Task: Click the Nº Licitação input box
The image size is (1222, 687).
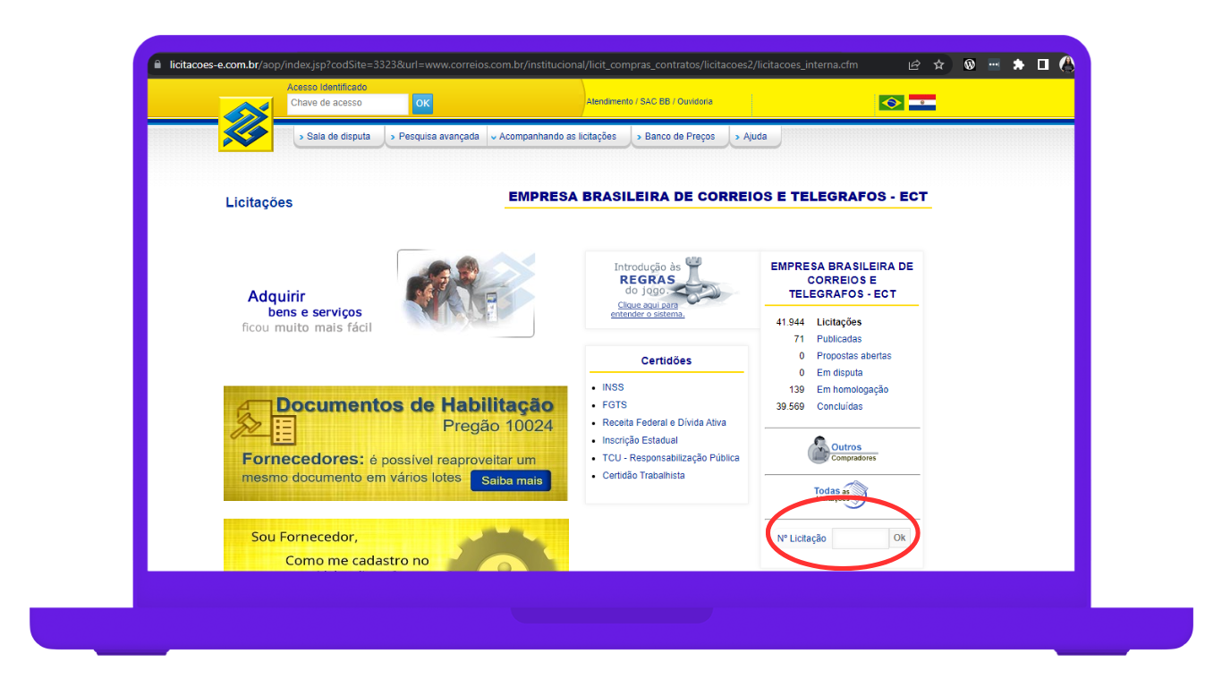Action: click(x=859, y=539)
